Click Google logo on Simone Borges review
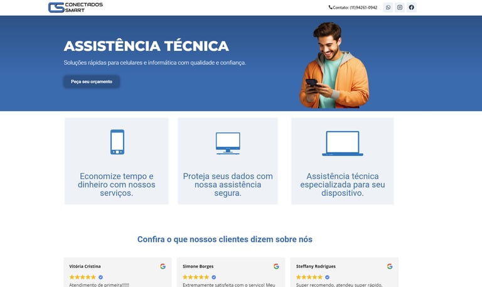The image size is (482, 287). 276,266
